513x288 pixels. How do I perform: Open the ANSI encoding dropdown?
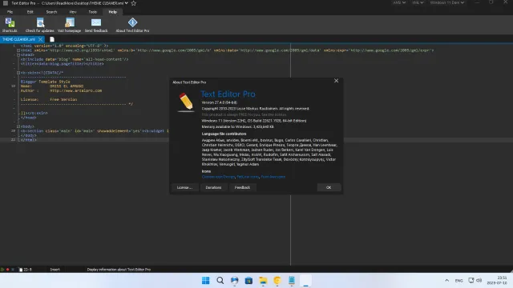pyautogui.click(x=399, y=2)
